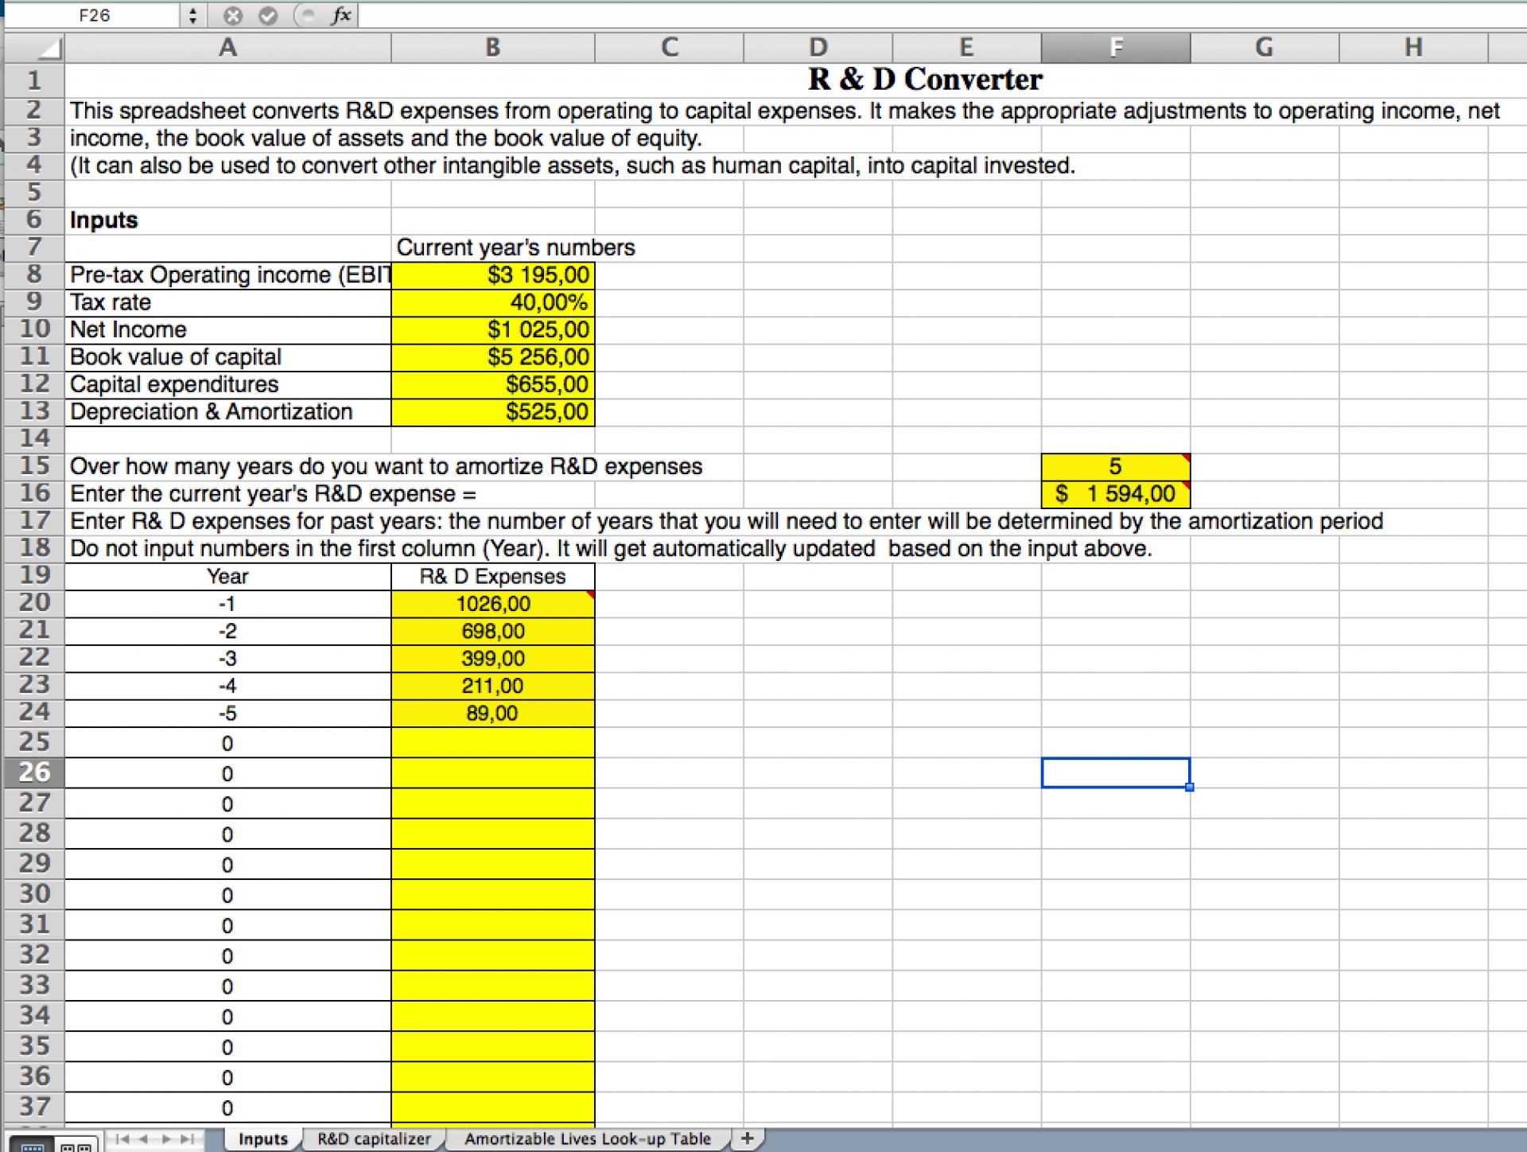
Task: Click the 'R& D Expenses' column heading cell
Action: click(492, 577)
